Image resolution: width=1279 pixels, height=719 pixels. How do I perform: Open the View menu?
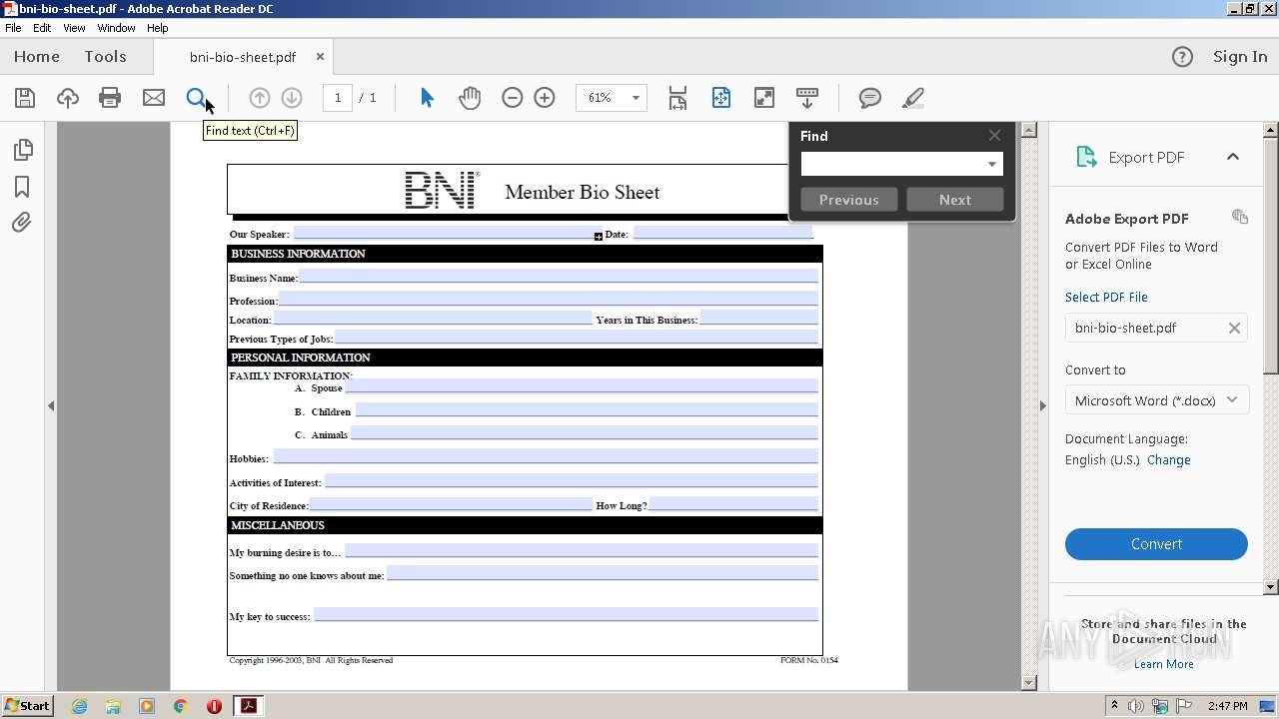[x=74, y=28]
